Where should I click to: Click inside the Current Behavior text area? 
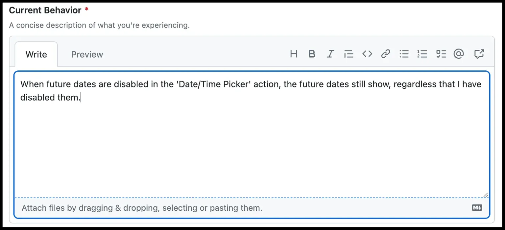252,134
